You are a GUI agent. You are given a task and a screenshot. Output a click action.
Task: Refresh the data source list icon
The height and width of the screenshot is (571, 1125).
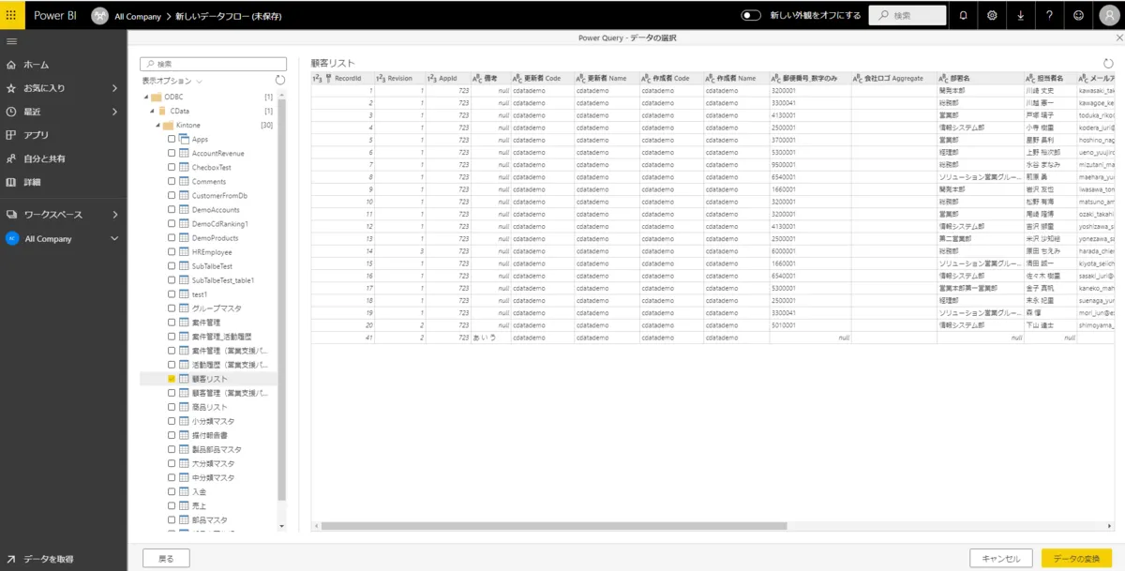coord(279,80)
